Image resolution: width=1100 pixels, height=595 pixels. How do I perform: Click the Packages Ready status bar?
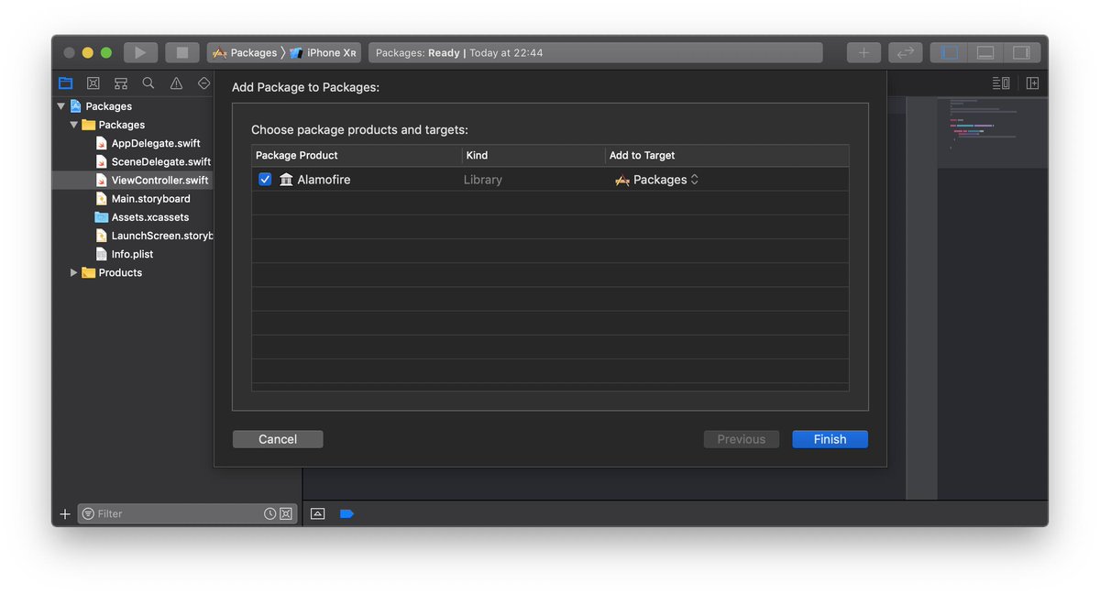coord(596,53)
